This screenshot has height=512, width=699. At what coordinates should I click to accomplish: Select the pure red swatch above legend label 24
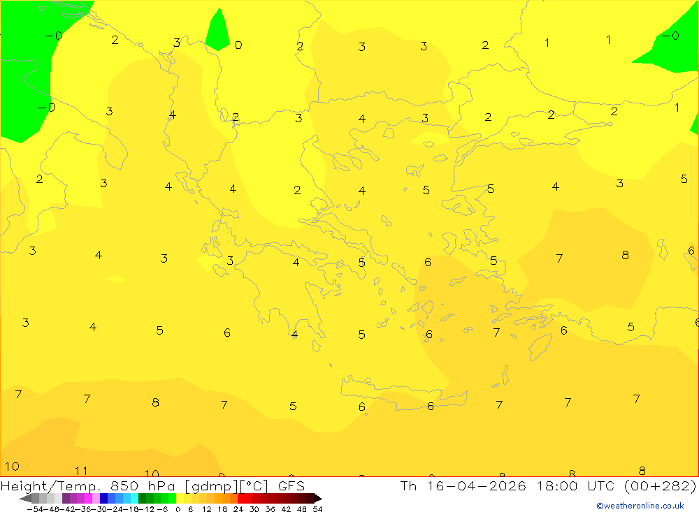241,498
